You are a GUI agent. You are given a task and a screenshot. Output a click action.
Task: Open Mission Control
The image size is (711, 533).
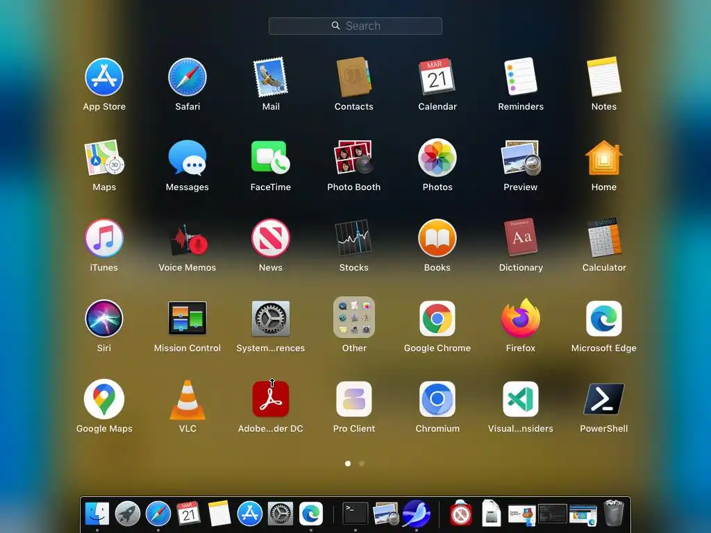pos(187,319)
